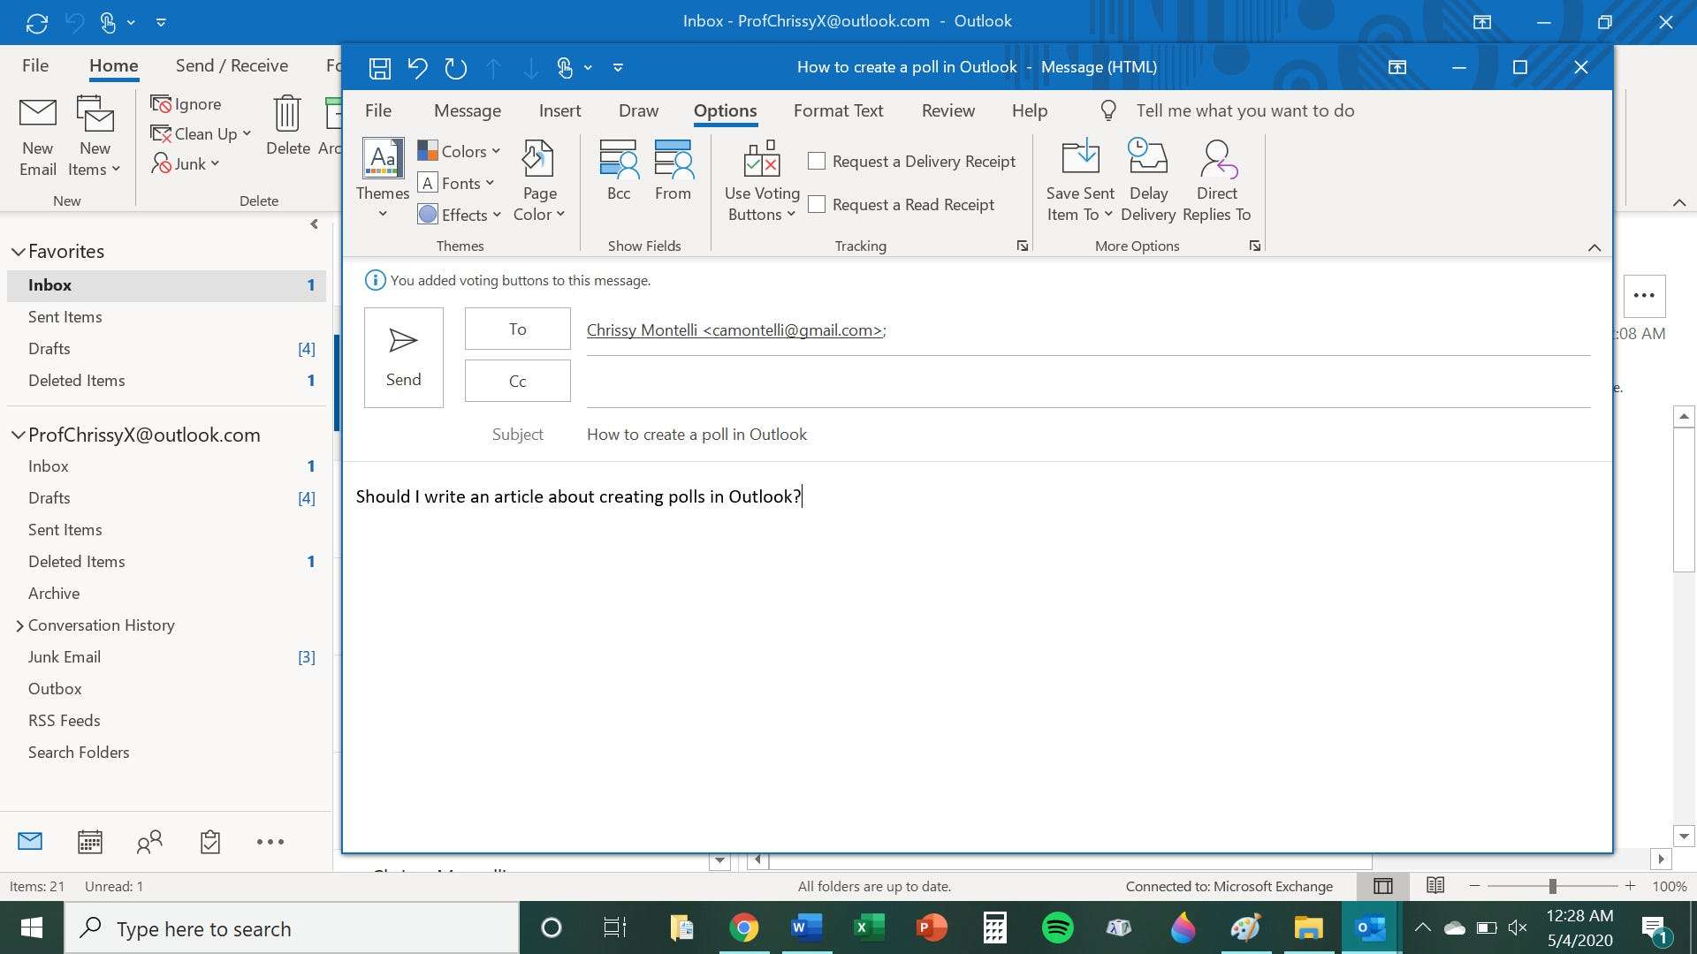Click the Outlook taskbar icon
Image resolution: width=1697 pixels, height=954 pixels.
coord(1372,927)
